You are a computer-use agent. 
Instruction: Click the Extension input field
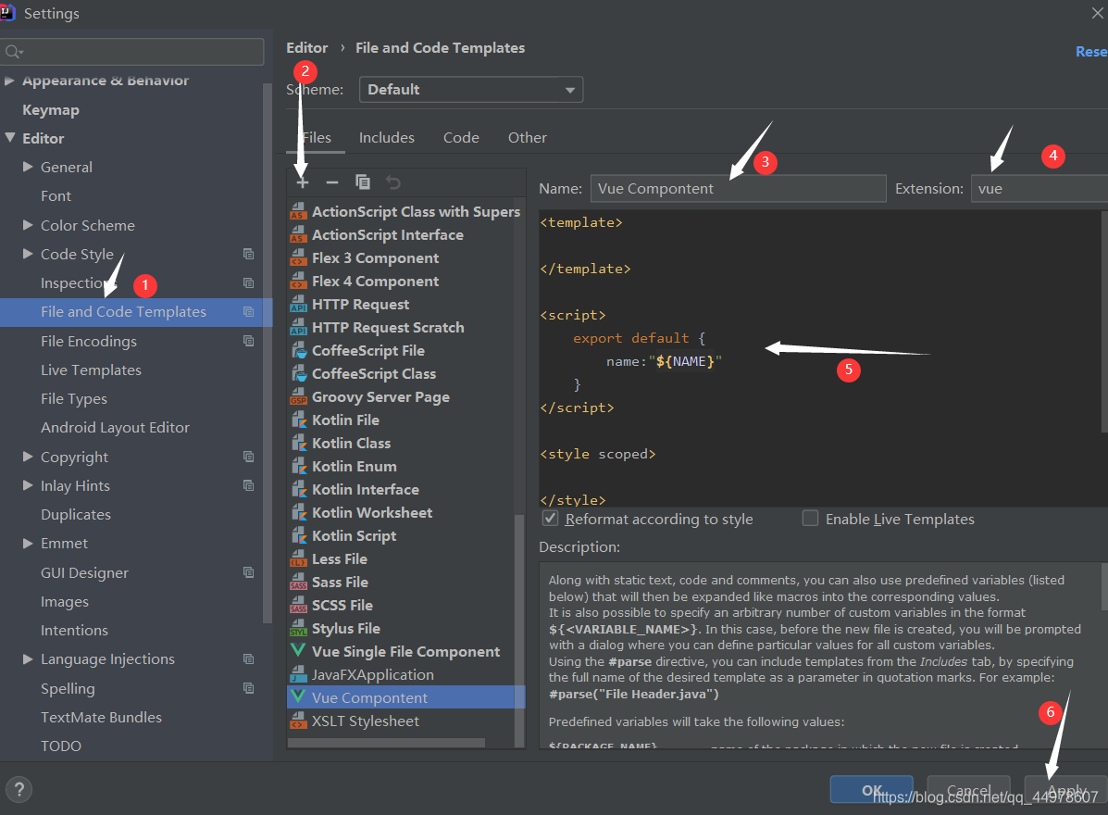coord(1039,189)
